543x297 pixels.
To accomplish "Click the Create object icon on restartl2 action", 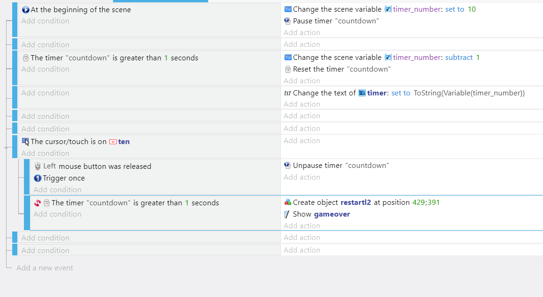I will pyautogui.click(x=287, y=202).
